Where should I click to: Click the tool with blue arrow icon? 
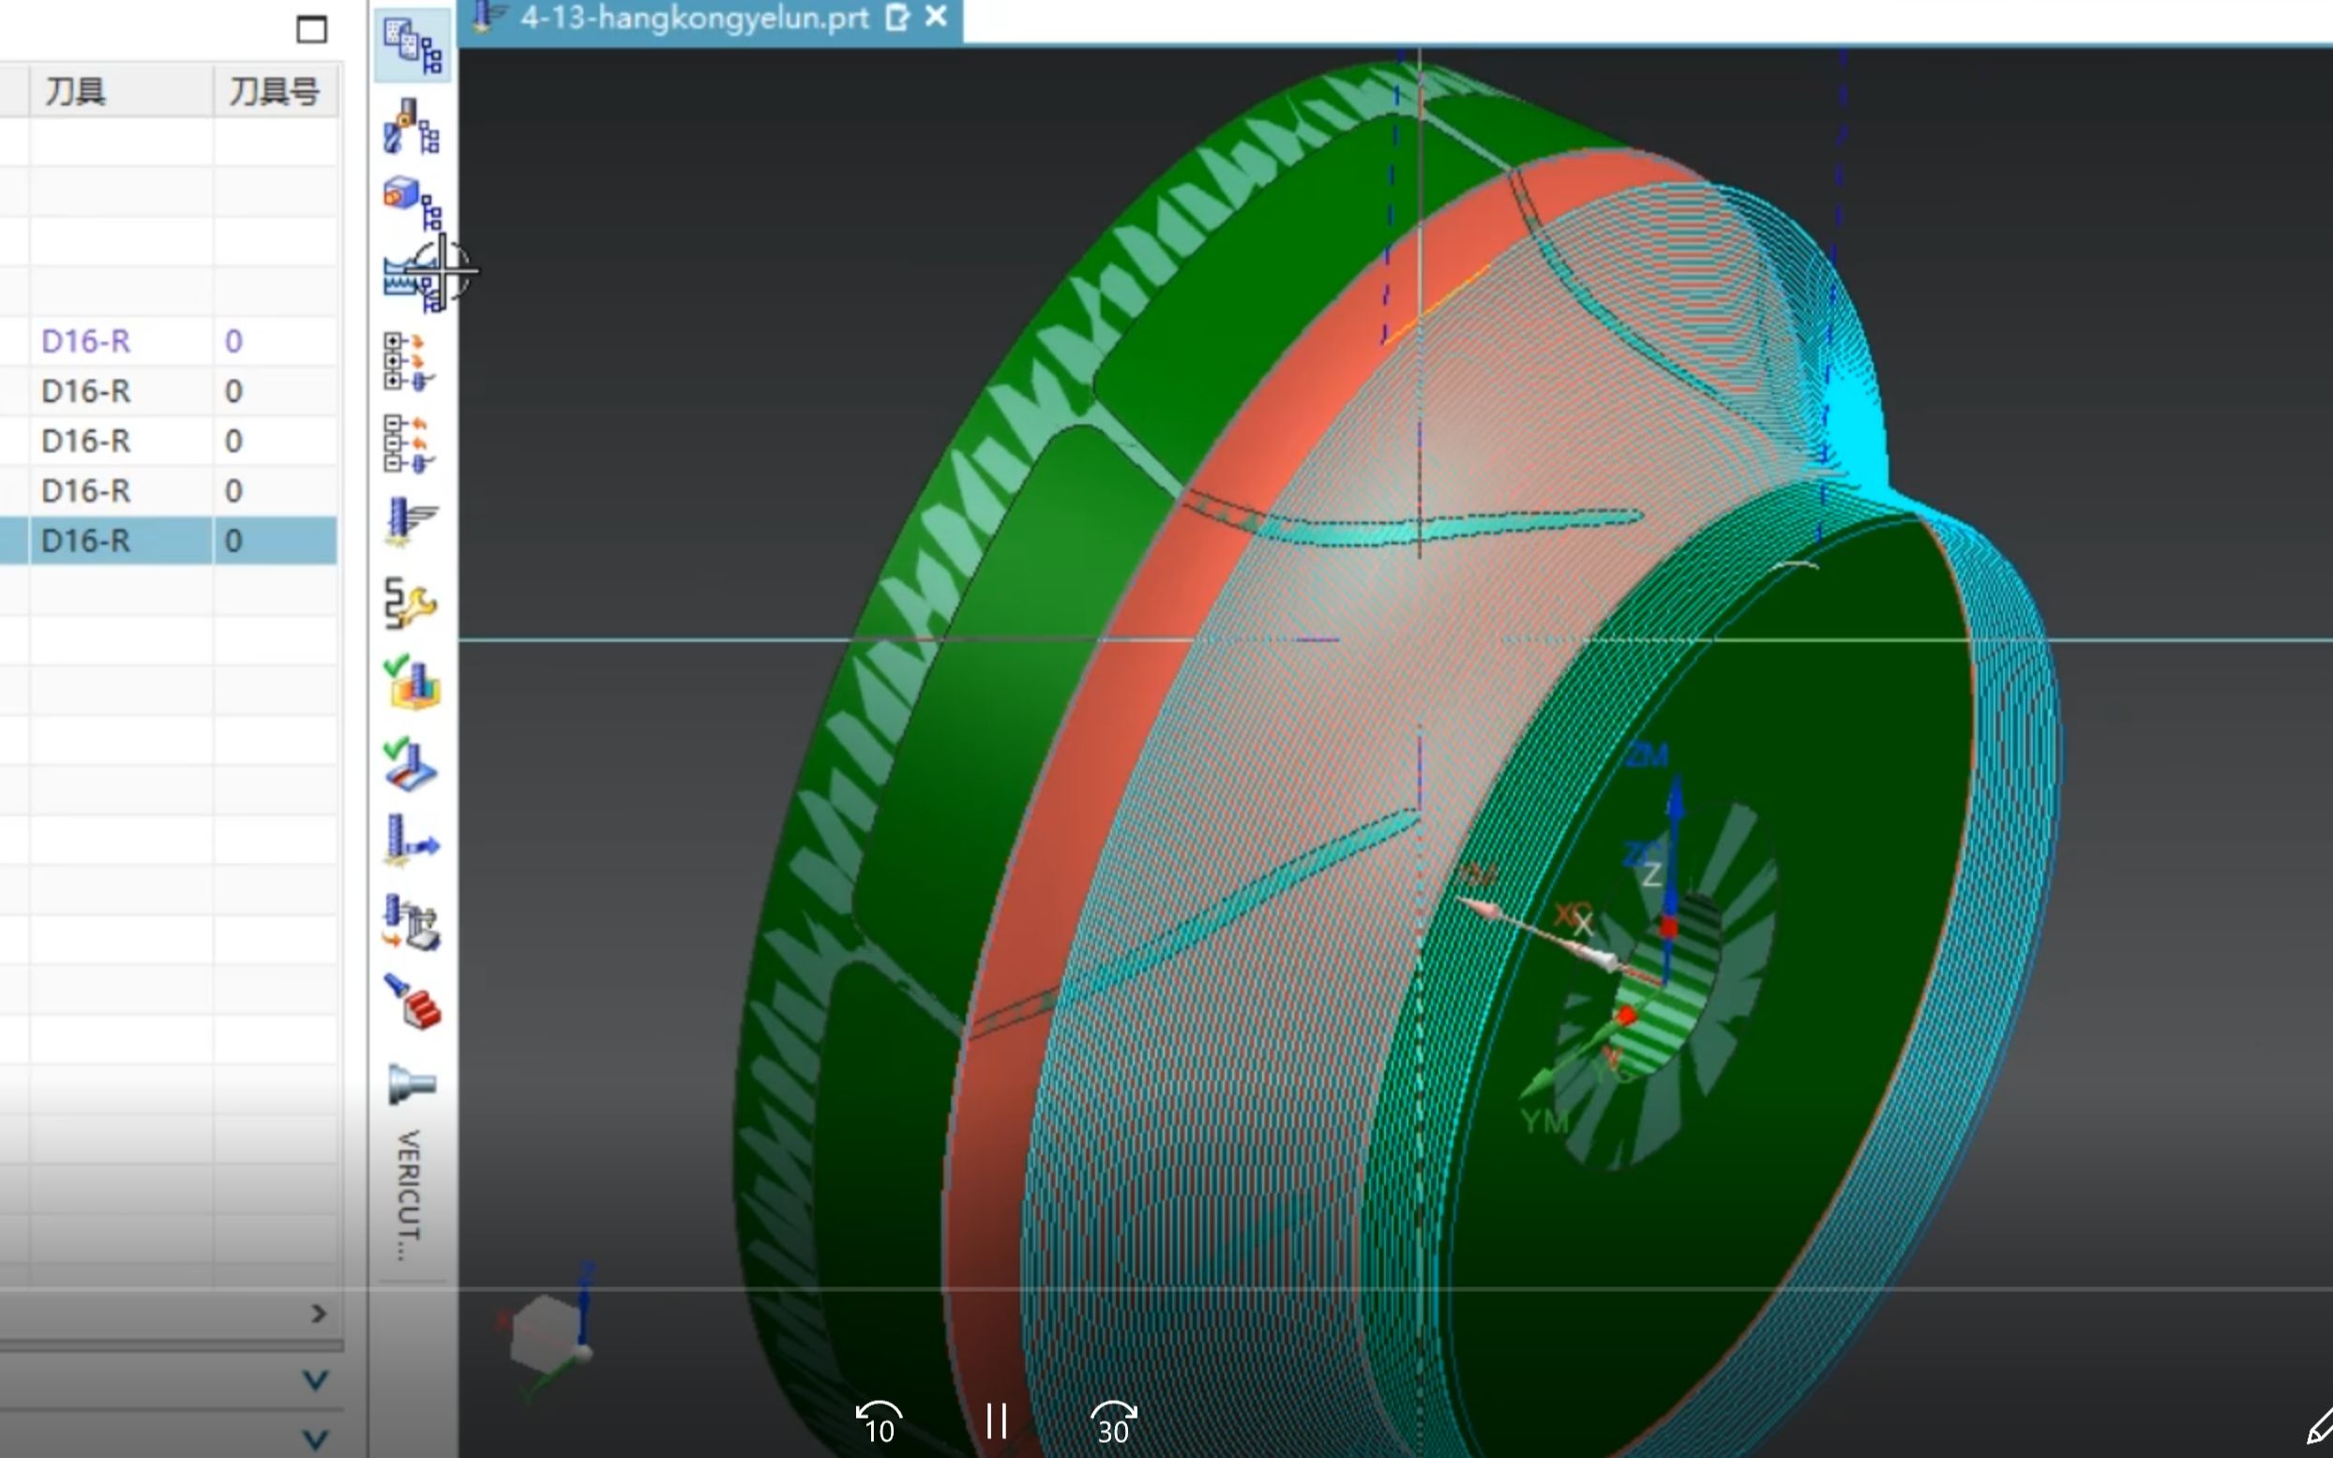(412, 841)
